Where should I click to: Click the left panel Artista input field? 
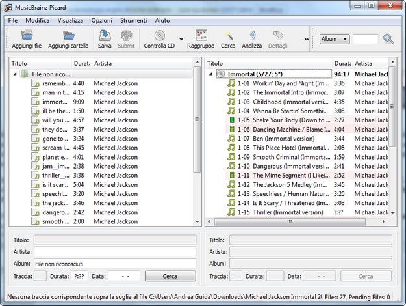[115, 252]
